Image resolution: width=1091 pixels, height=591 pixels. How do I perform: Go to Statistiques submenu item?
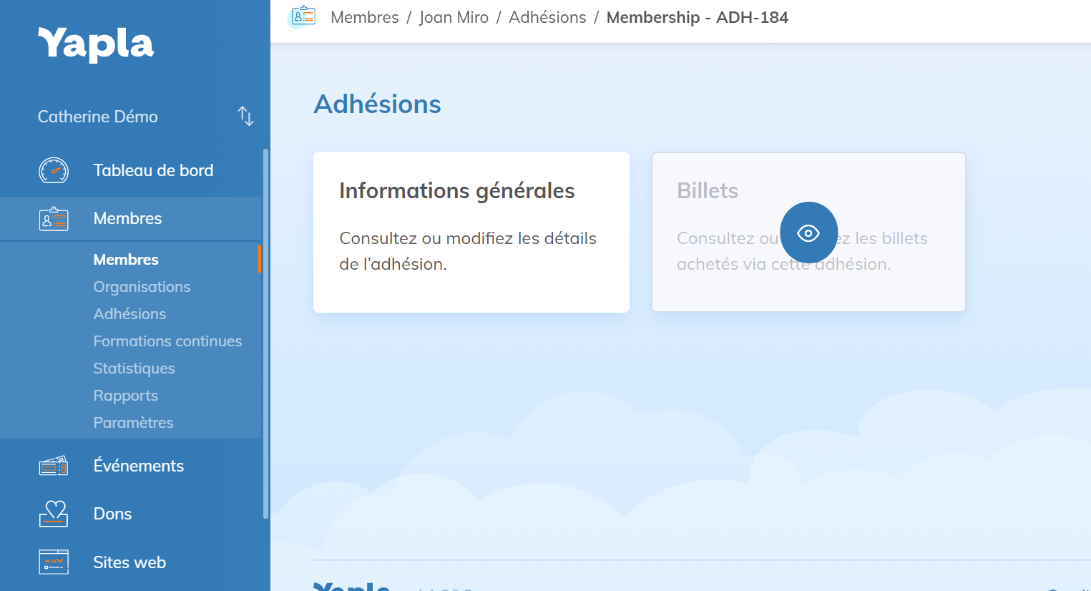coord(134,368)
